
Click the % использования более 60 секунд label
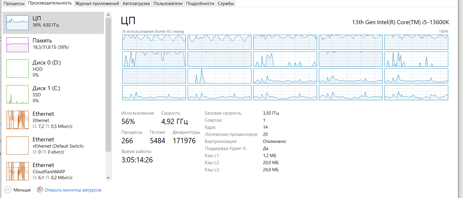click(153, 31)
